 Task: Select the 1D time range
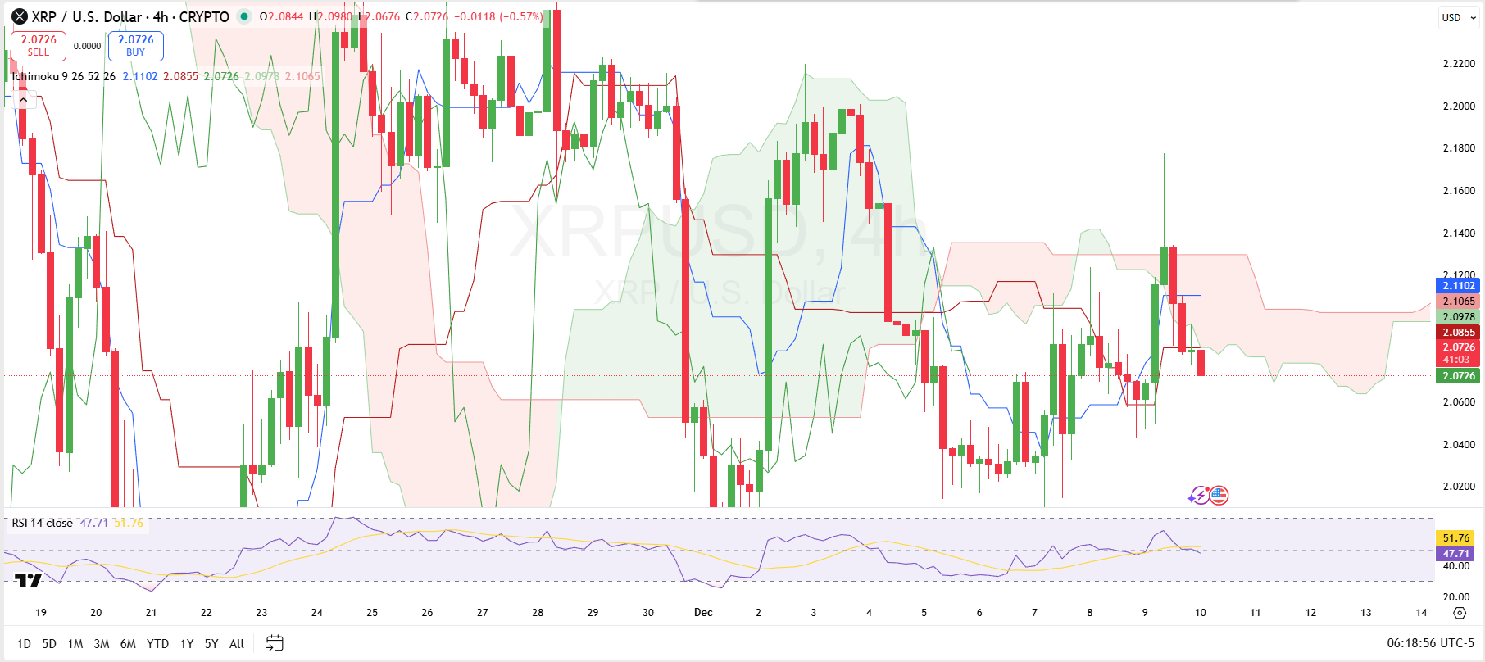pyautogui.click(x=24, y=644)
